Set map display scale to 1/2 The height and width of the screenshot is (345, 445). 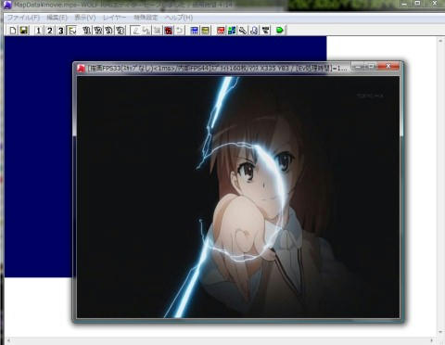pos(98,31)
